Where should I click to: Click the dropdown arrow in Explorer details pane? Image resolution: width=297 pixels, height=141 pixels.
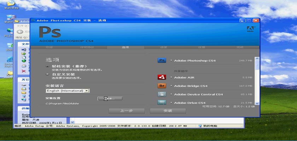click(x=72, y=122)
